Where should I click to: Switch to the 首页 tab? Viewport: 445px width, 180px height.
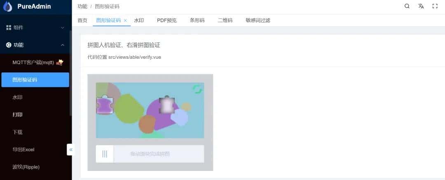pyautogui.click(x=82, y=21)
